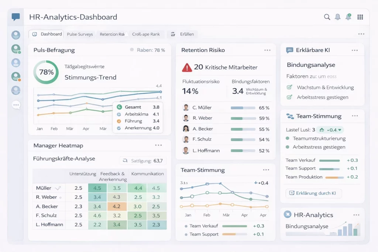
Task: Open the Team-Stimmung panel options menu
Action: coord(267,170)
